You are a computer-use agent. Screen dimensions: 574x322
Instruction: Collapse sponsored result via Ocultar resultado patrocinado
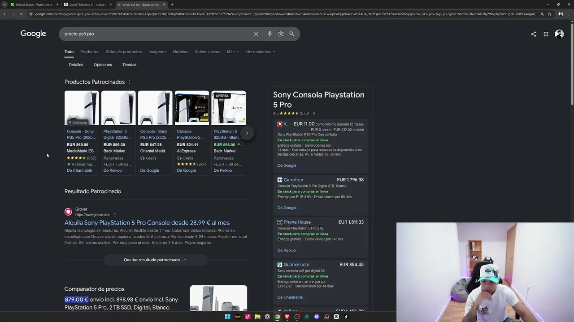pos(155,260)
